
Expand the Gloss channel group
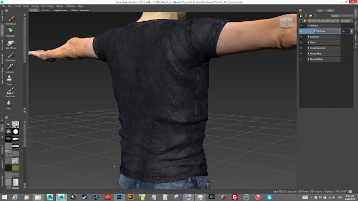coord(308,42)
